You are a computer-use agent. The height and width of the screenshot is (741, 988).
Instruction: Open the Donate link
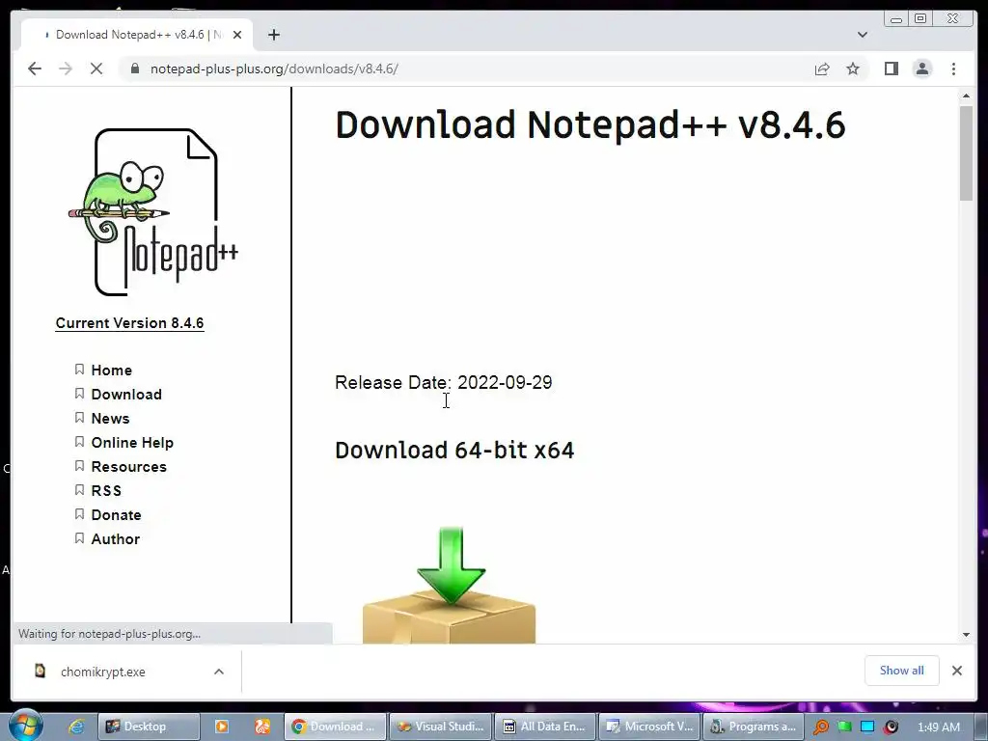coord(116,515)
